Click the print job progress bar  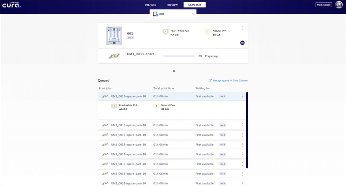pyautogui.click(x=179, y=56)
